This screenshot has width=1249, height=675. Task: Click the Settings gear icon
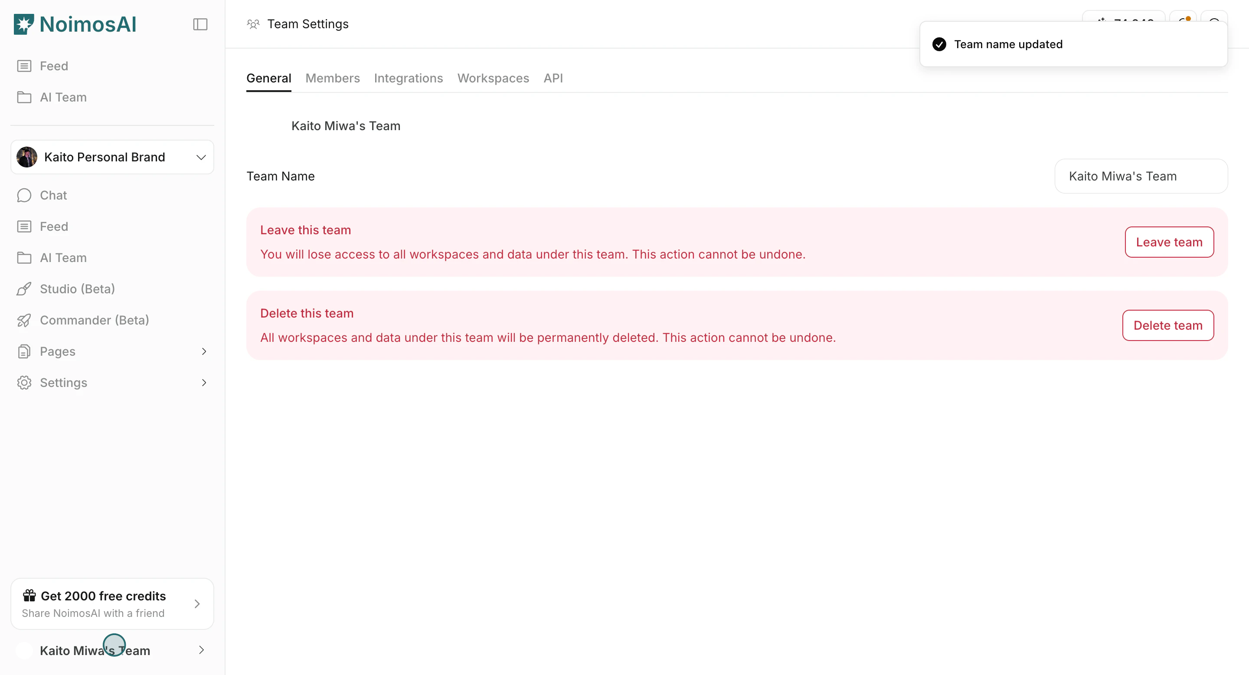tap(24, 383)
